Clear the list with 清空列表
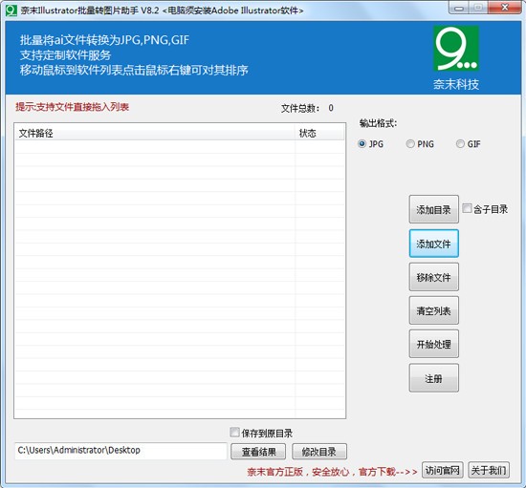This screenshot has height=488, width=526. (x=434, y=310)
